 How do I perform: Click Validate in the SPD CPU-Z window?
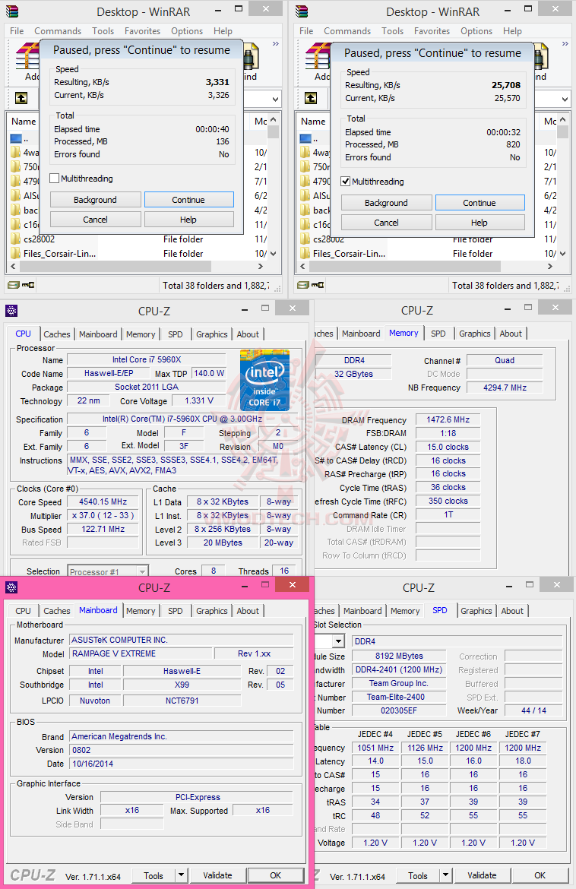click(482, 875)
